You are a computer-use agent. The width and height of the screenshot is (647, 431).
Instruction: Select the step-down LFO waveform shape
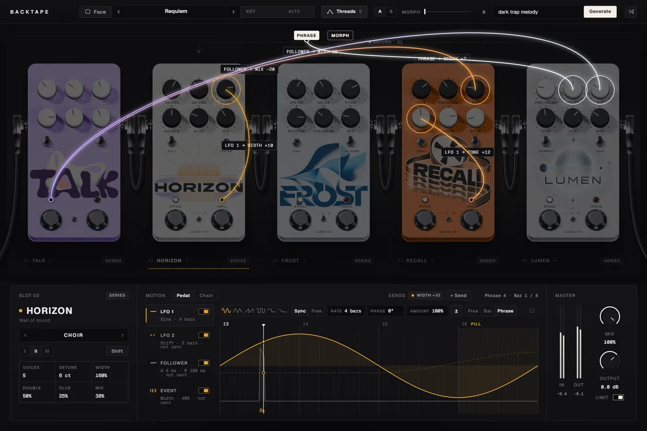coord(272,311)
